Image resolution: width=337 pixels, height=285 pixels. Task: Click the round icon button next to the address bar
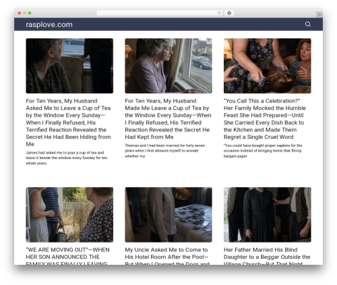pyautogui.click(x=229, y=13)
